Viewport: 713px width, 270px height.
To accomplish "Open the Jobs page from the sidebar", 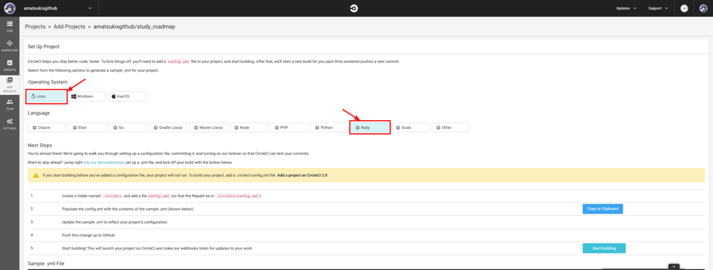I will pyautogui.click(x=10, y=27).
